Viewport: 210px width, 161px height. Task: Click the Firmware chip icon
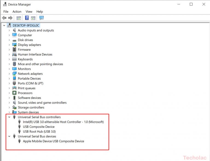click(14, 50)
